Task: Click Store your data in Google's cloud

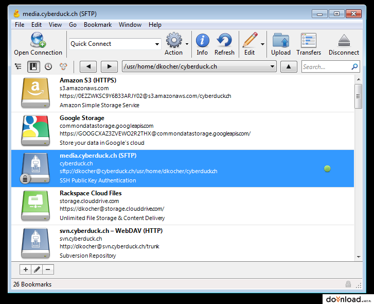Action: point(102,143)
